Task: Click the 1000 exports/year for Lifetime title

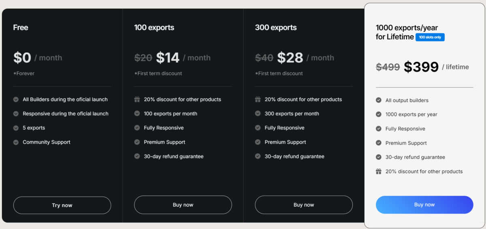Action: click(407, 32)
